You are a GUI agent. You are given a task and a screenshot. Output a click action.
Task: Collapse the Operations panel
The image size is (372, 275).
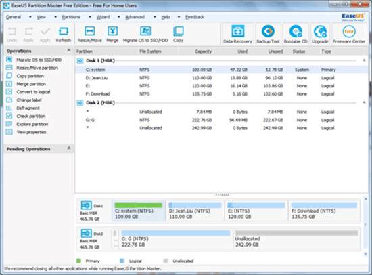pyautogui.click(x=69, y=50)
